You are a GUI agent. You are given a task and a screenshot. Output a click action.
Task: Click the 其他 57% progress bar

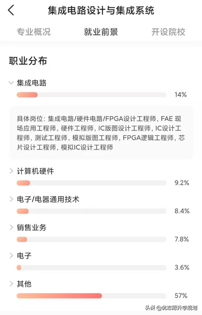coord(92,296)
